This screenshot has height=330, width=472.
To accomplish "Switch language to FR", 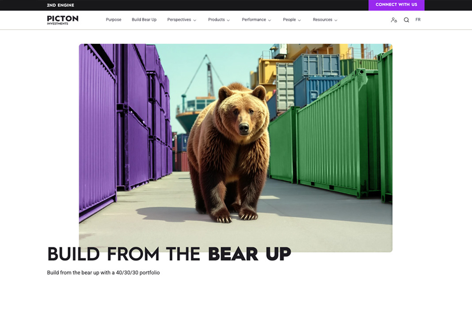I will click(x=418, y=20).
